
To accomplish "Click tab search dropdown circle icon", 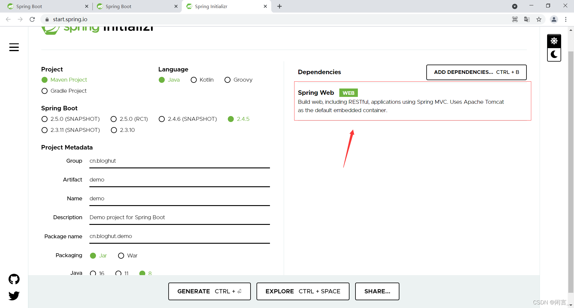I will pyautogui.click(x=515, y=6).
